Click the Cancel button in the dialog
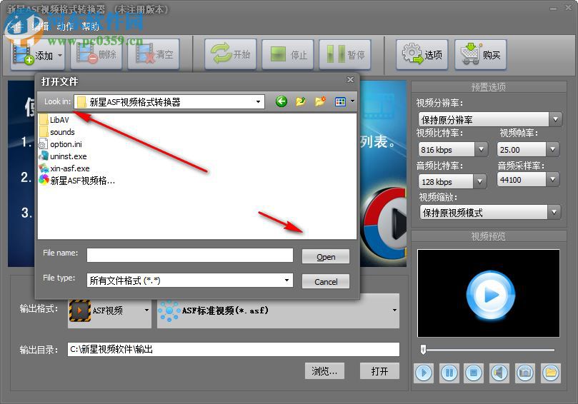The width and height of the screenshot is (578, 404). tap(326, 281)
